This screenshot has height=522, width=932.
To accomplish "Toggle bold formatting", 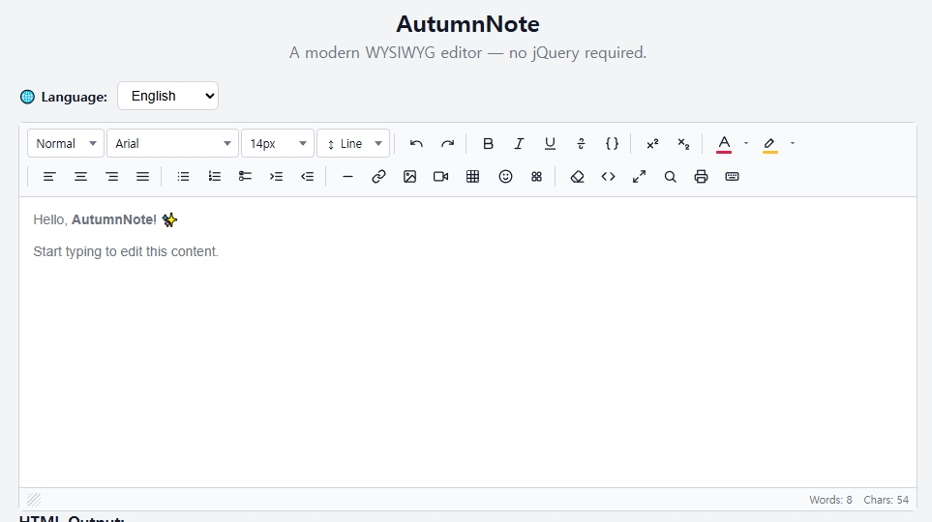I will pos(488,144).
